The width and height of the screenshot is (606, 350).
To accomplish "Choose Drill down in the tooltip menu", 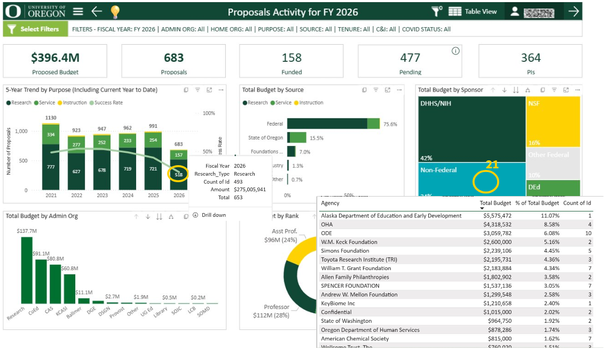I will coord(209,215).
